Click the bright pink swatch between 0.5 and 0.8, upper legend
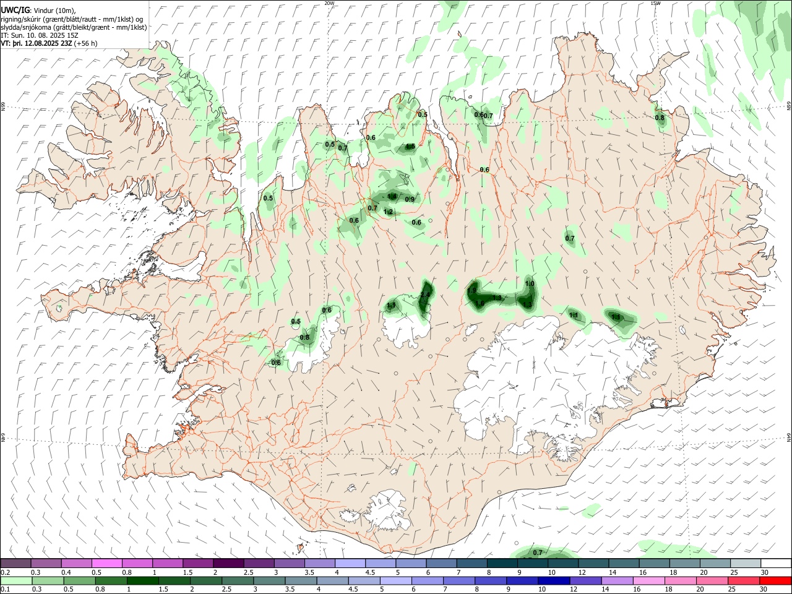Image resolution: width=792 pixels, height=594 pixels. pos(106,564)
